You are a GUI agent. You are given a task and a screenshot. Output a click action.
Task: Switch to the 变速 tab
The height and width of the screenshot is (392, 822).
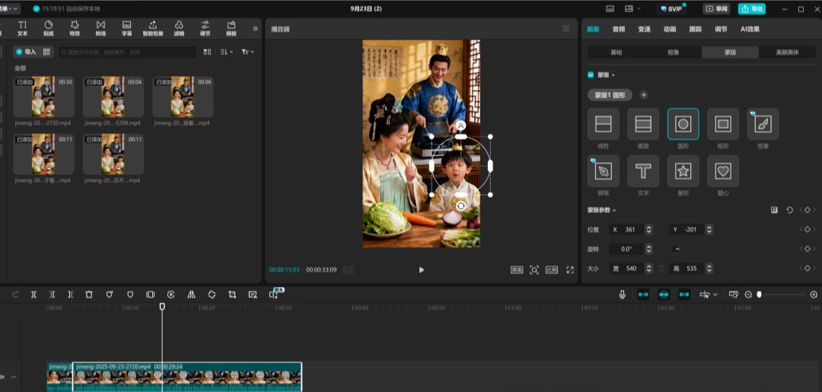645,30
